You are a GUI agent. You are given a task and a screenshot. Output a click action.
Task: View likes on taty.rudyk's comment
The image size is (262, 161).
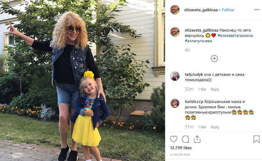point(202,89)
